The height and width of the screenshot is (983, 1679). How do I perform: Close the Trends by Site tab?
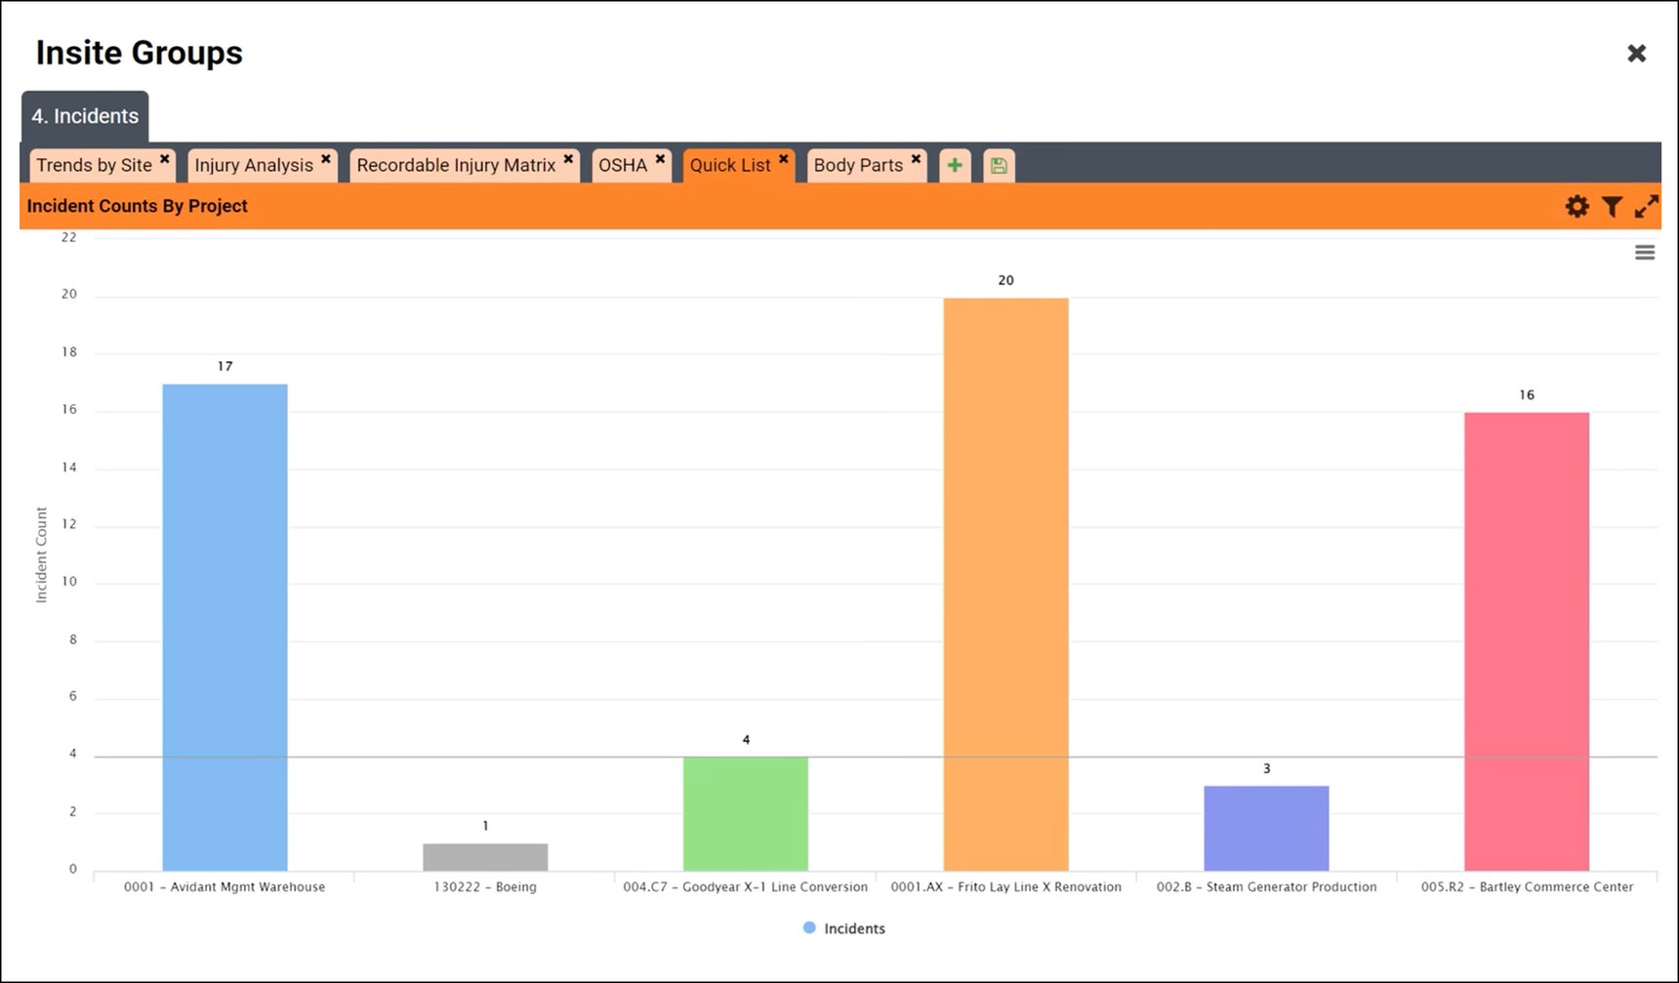pos(165,159)
